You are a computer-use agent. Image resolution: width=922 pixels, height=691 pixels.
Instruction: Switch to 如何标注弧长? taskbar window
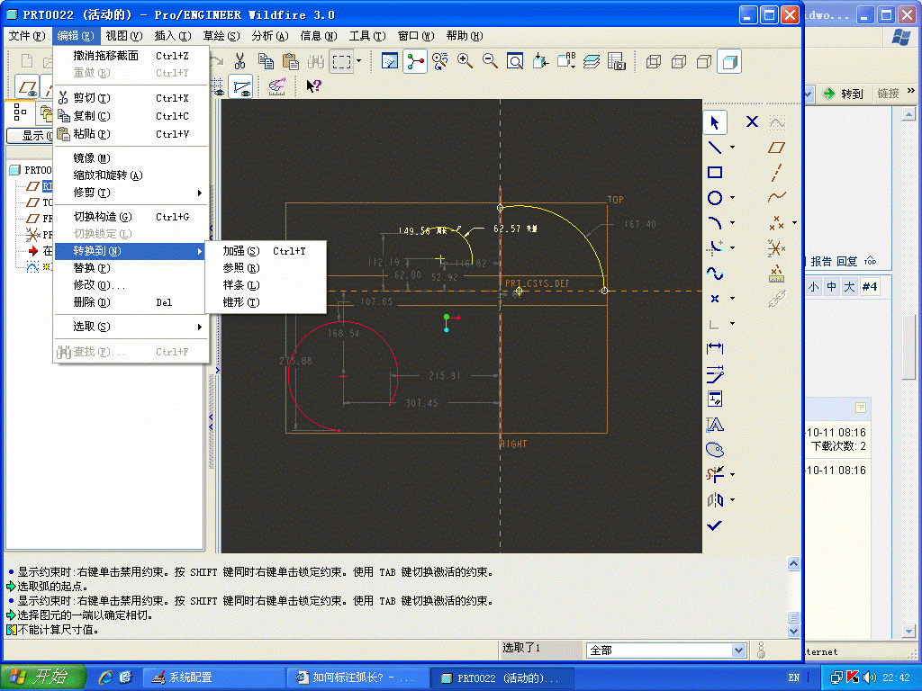[x=357, y=678]
